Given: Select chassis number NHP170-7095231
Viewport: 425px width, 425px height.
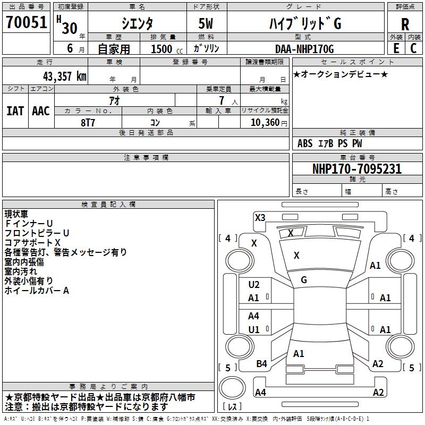Looking at the screenshot, I should coord(356,168).
